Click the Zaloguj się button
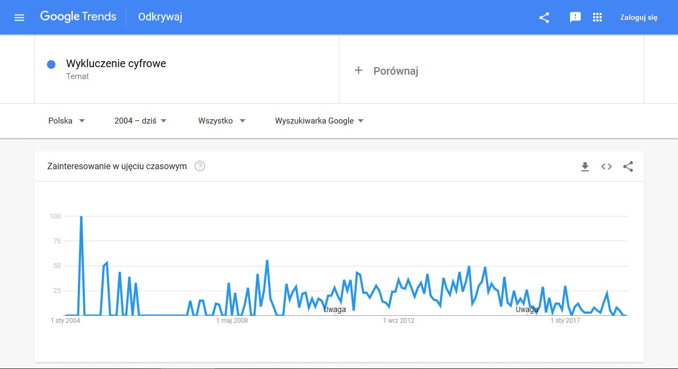Screen dimensions: 678x369 click(x=639, y=17)
